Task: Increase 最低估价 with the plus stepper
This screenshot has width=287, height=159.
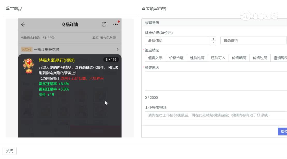Action: 213,39
